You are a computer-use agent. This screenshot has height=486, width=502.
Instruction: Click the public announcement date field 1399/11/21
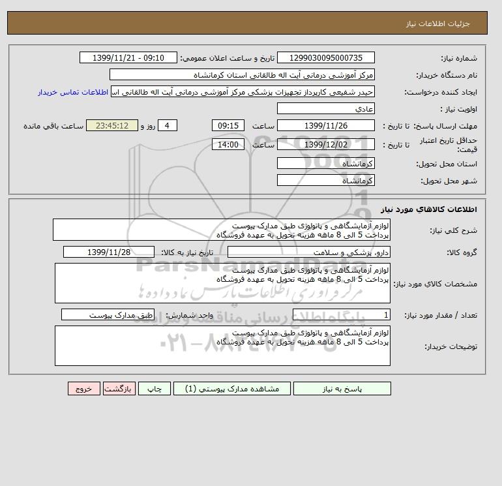(x=128, y=57)
